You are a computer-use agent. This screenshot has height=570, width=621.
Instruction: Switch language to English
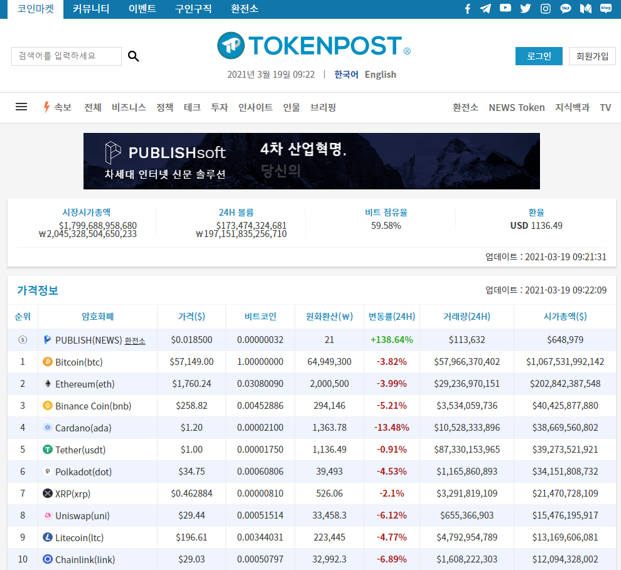tap(381, 75)
